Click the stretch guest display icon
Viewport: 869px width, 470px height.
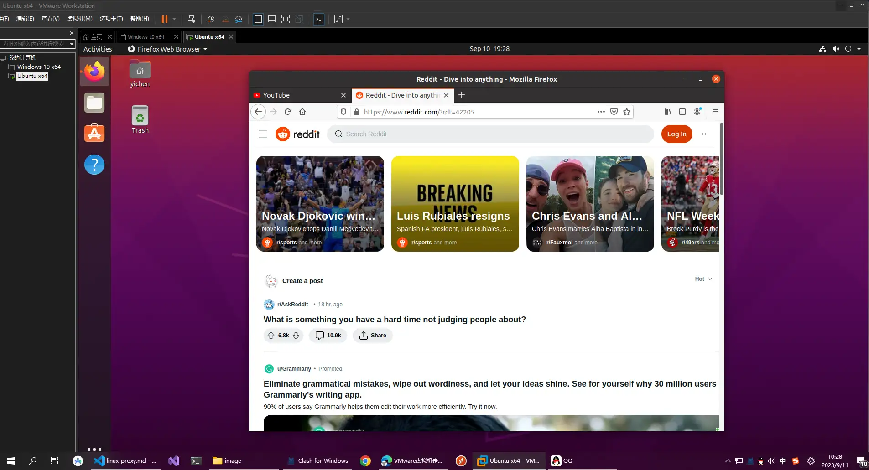338,19
